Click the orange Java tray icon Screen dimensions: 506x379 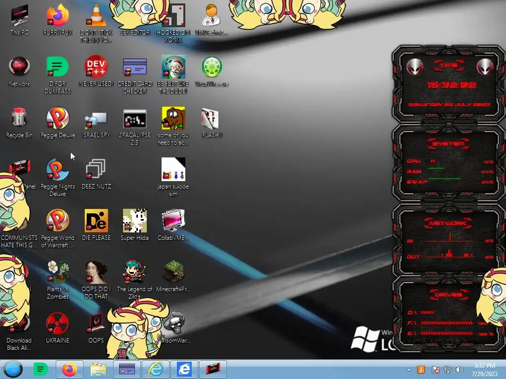point(421,370)
